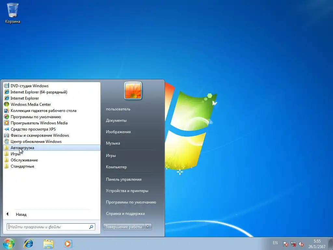Expand the Автозагрузка folder
333x250 pixels.
tap(52, 148)
